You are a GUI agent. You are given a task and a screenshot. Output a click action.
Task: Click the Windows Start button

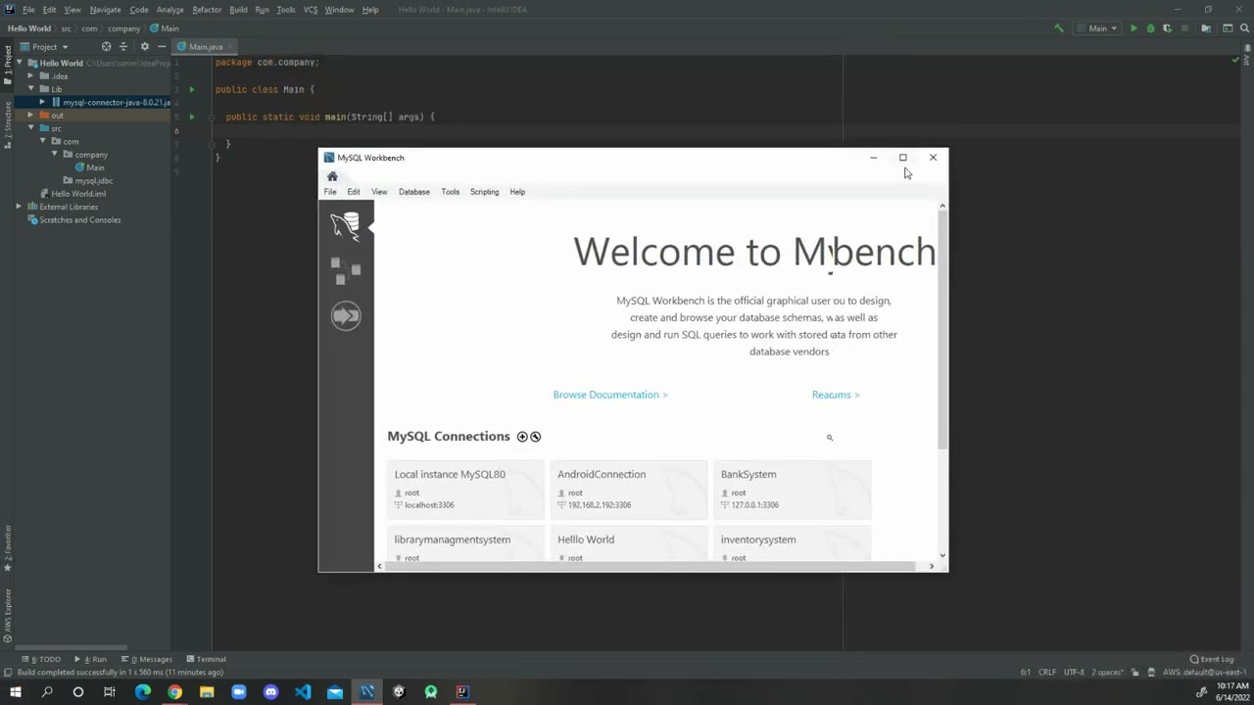point(16,692)
